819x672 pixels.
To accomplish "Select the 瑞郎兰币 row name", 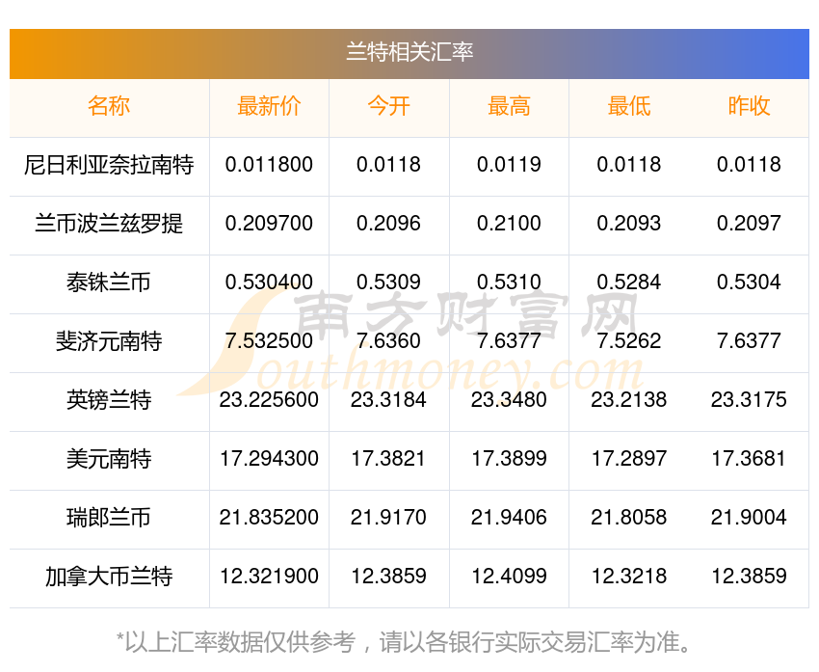I will point(109,518).
